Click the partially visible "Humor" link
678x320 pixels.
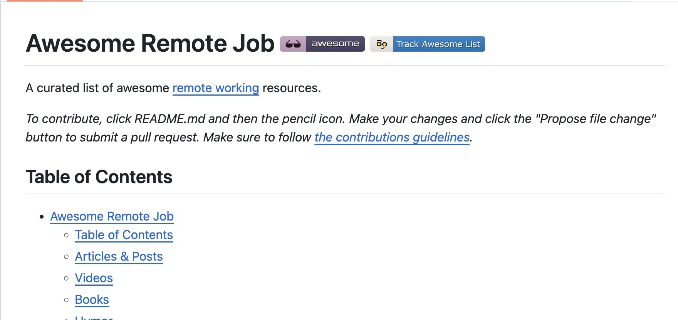click(94, 318)
